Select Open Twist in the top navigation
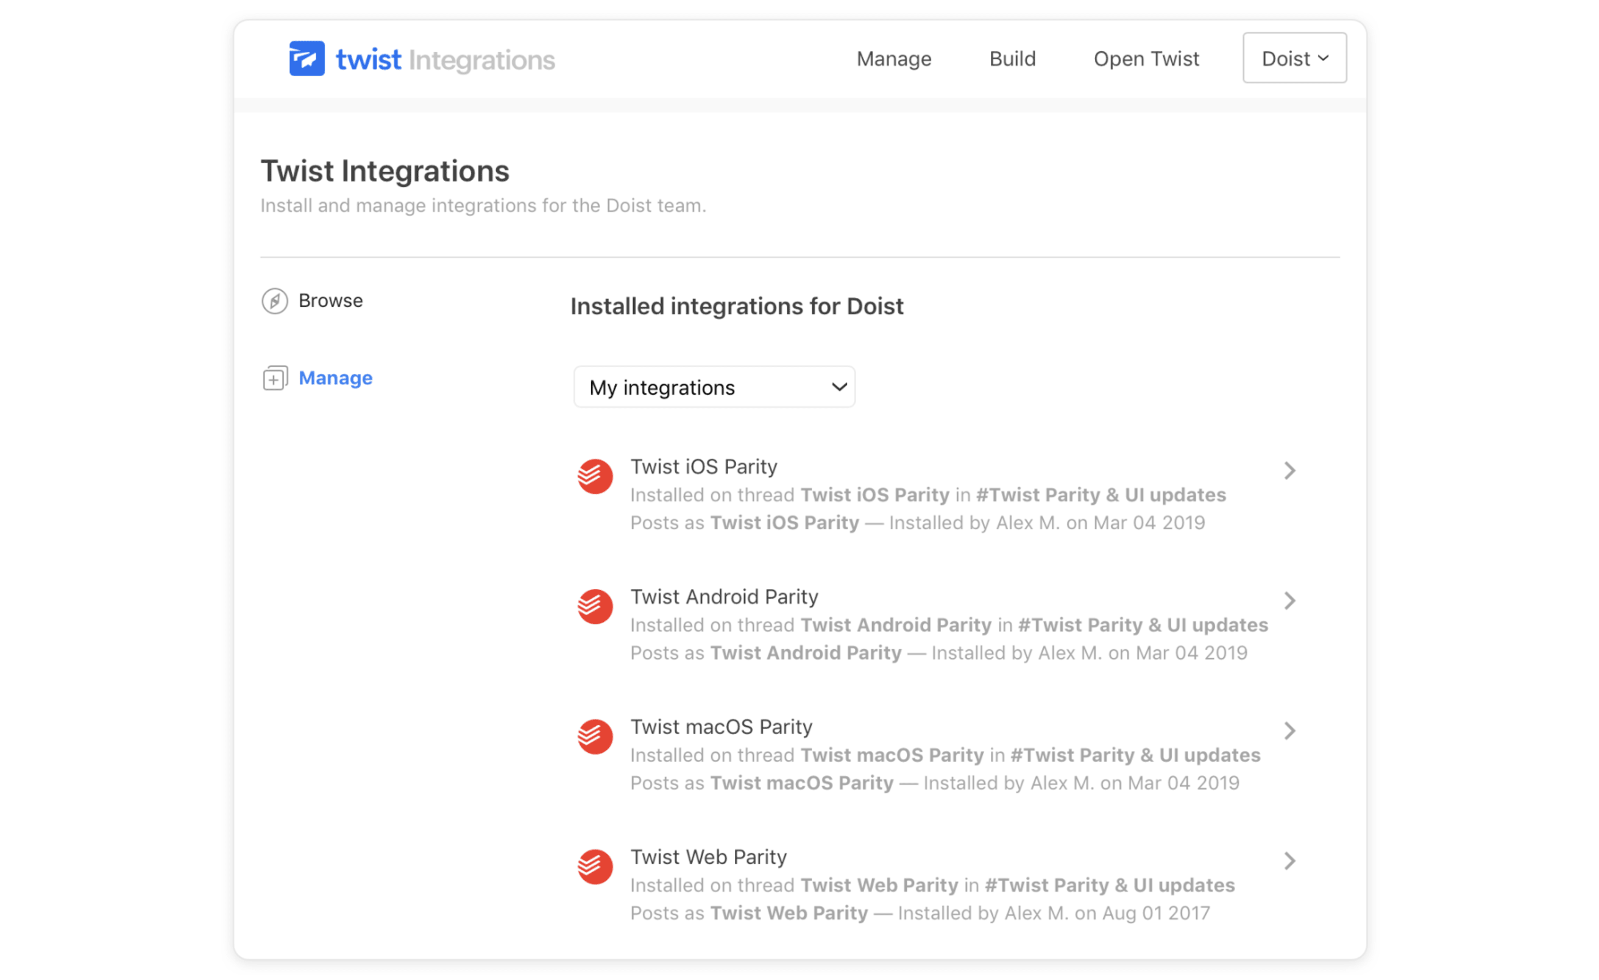The height and width of the screenshot is (980, 1599). 1146,59
